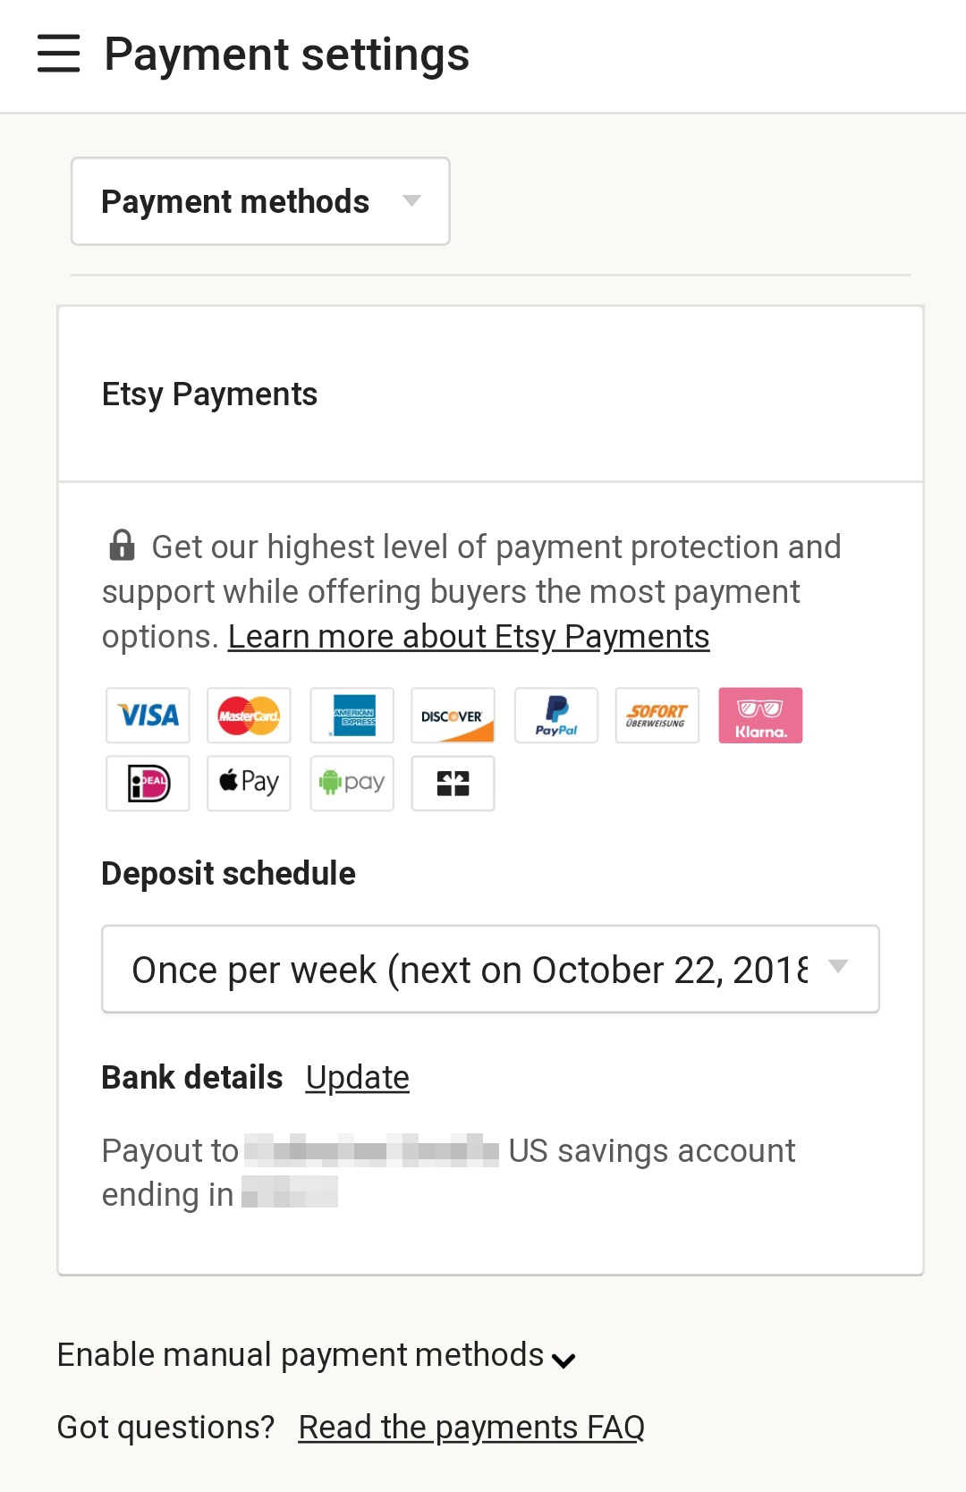
Task: Click the Etsy gift card icon
Action: (x=453, y=784)
